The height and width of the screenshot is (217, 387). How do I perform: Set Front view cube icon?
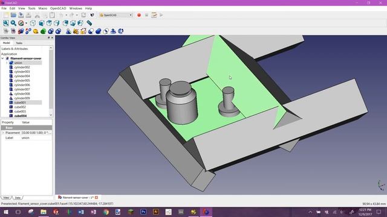point(42,23)
